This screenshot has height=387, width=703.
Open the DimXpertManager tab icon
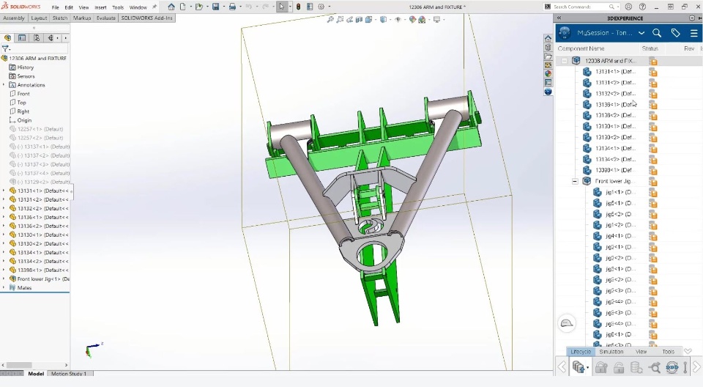pyautogui.click(x=51, y=37)
